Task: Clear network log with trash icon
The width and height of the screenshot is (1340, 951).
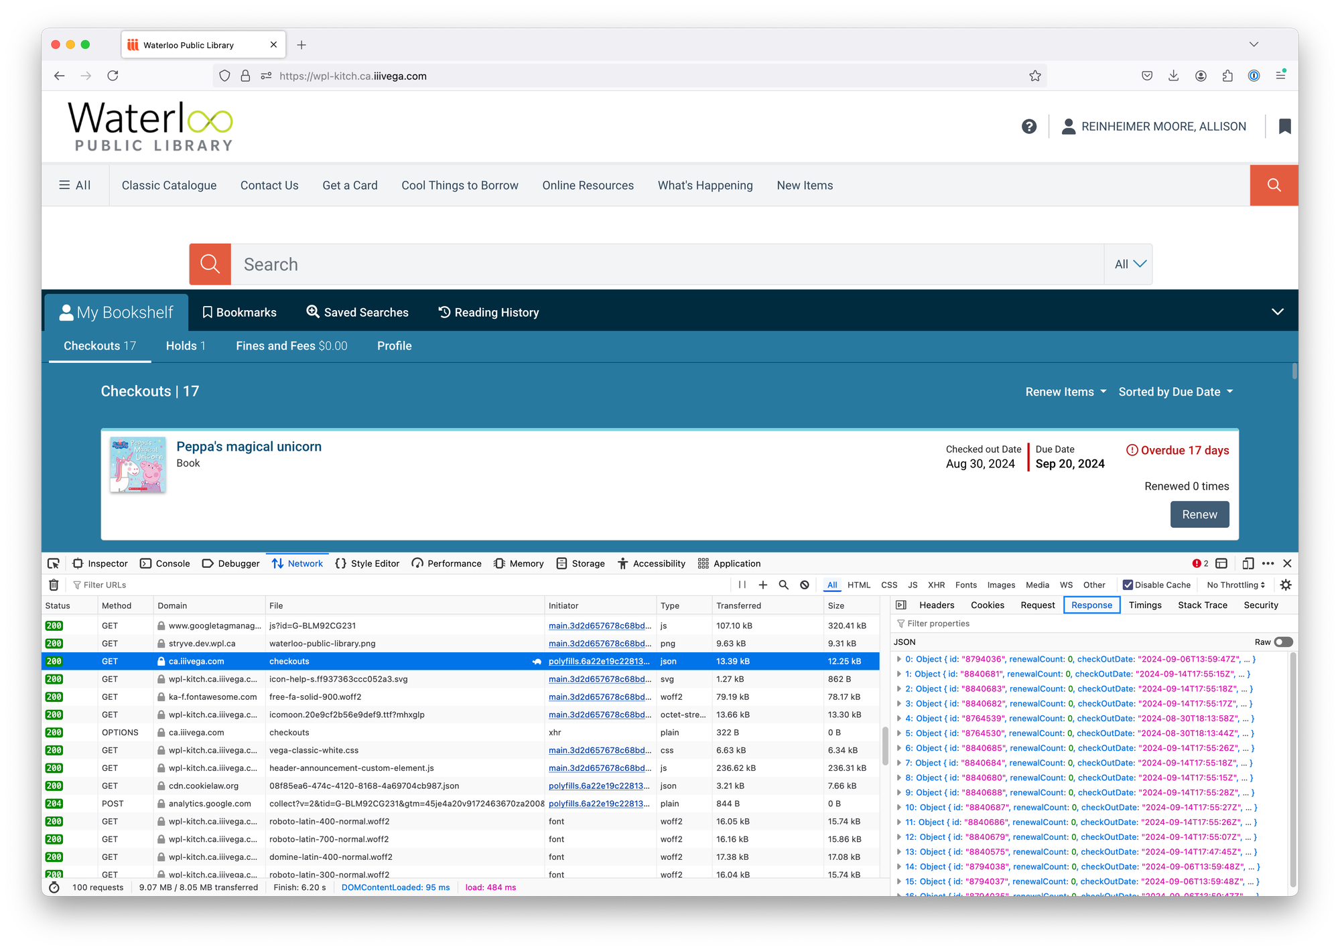Action: click(x=54, y=585)
